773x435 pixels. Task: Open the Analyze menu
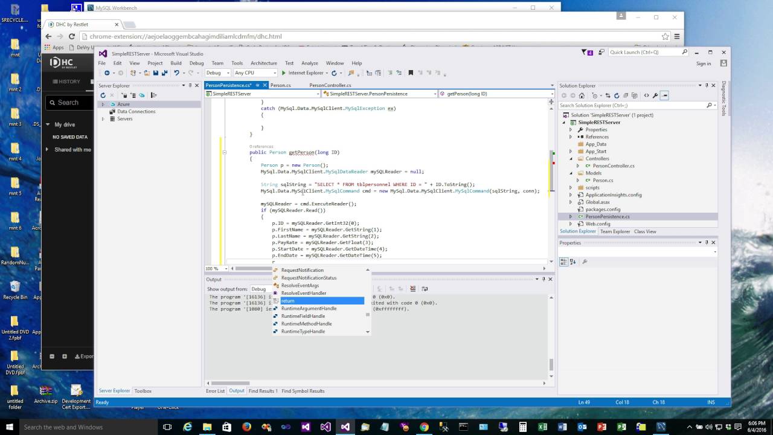[x=310, y=63]
